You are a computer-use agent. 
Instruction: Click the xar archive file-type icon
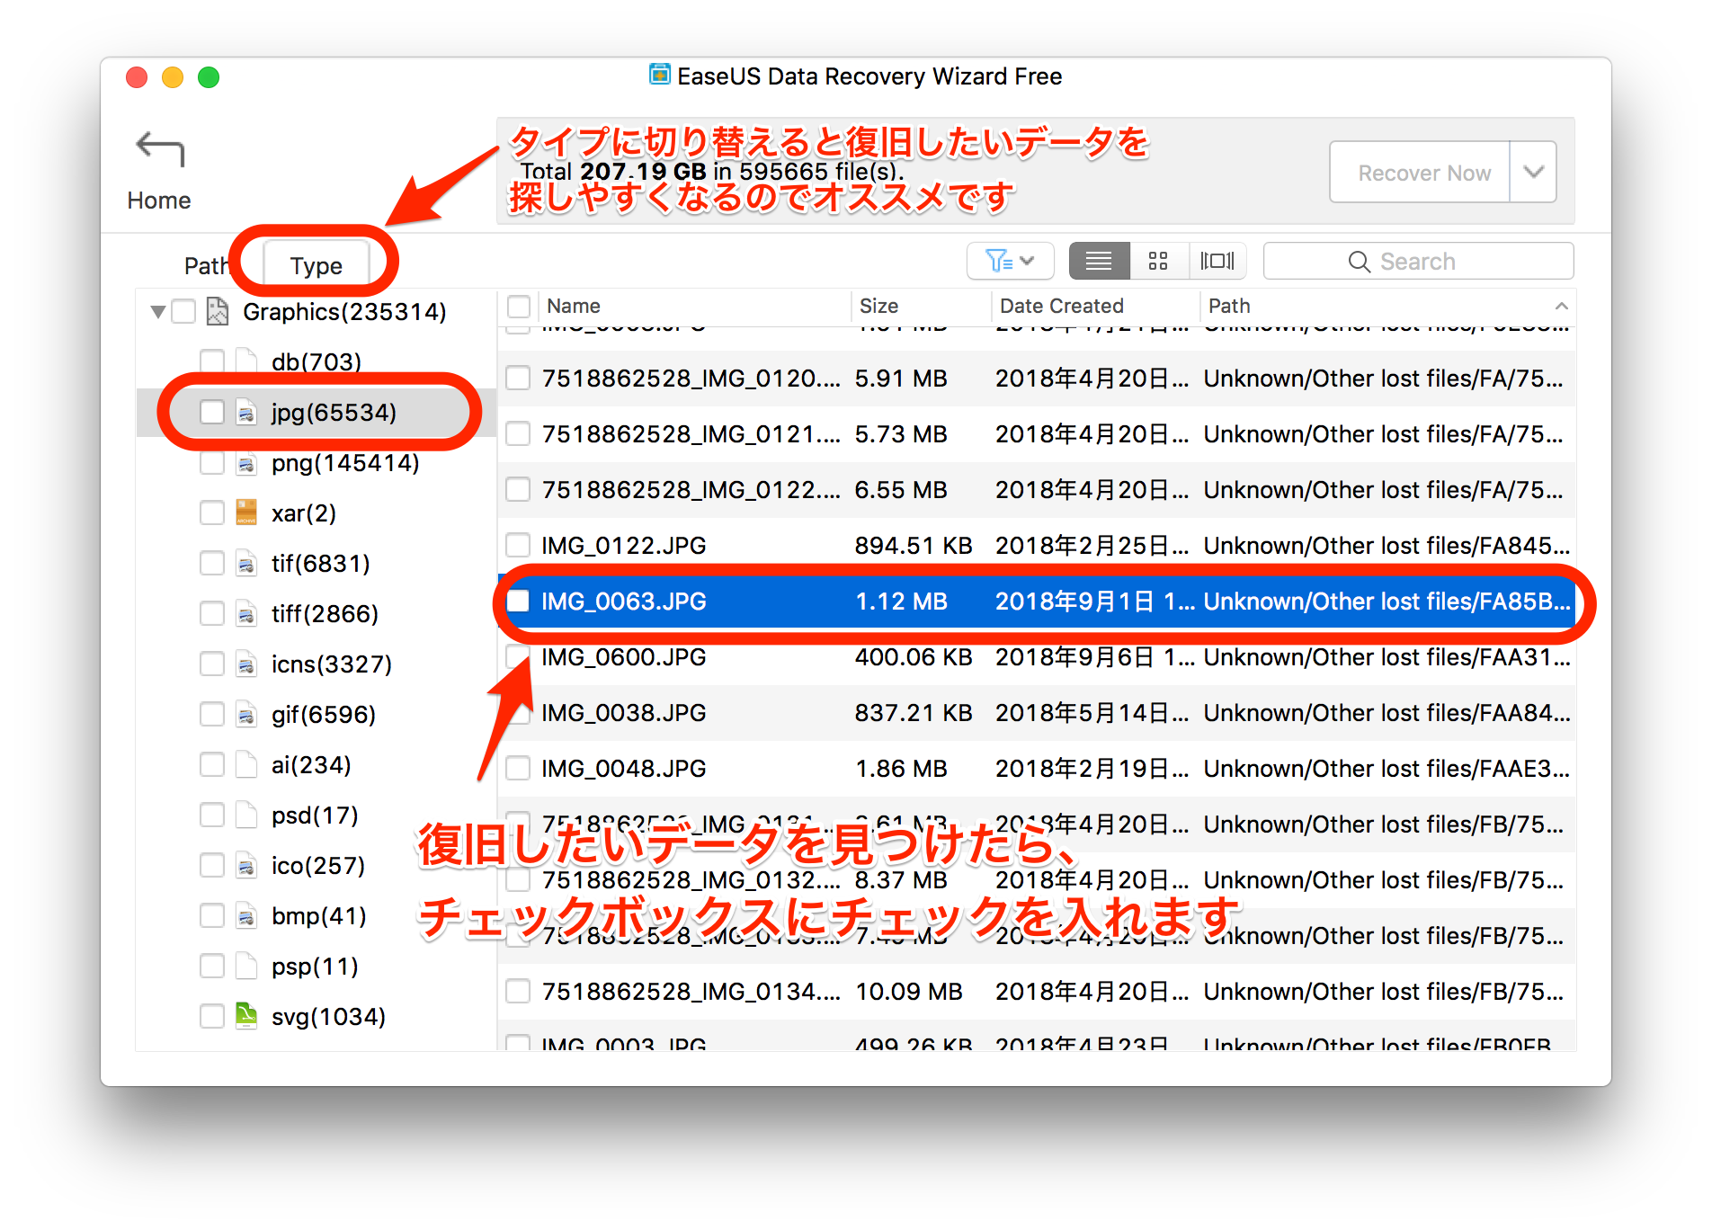click(x=245, y=513)
